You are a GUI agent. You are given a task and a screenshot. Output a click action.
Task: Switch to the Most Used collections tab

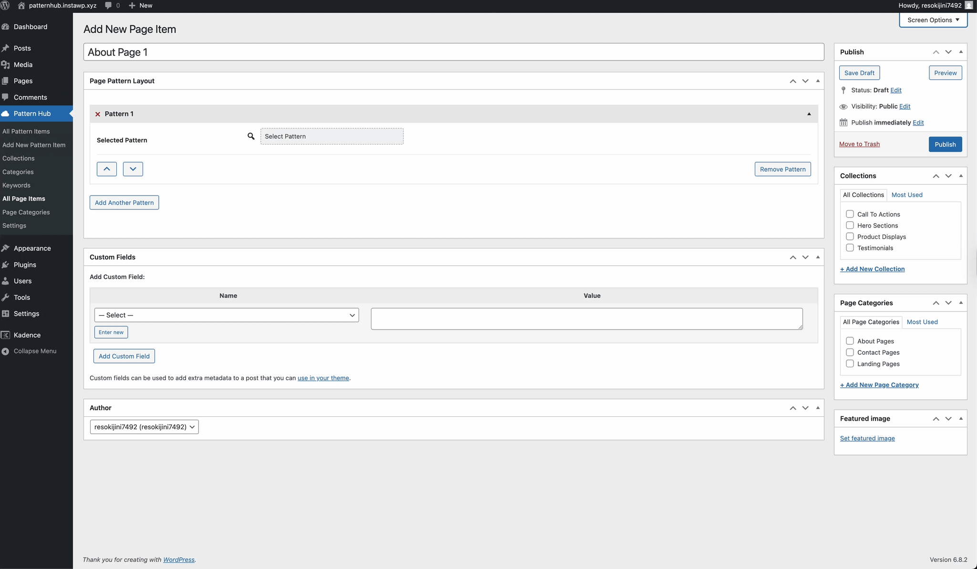906,195
